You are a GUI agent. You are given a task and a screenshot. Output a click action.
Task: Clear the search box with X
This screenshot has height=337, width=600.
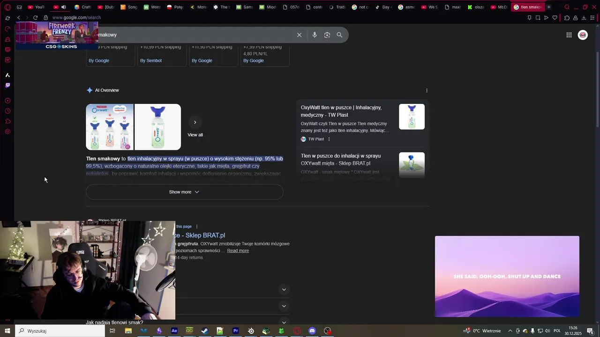[x=299, y=35]
